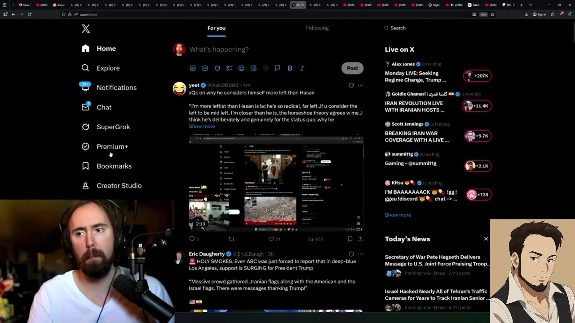Open more options on yeet's post

point(360,85)
